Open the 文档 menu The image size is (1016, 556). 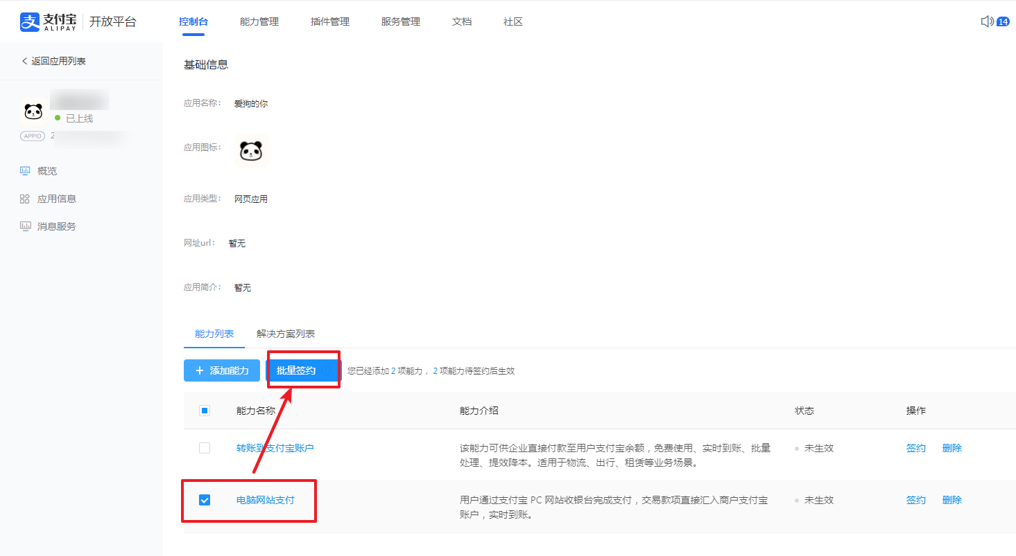pos(462,21)
